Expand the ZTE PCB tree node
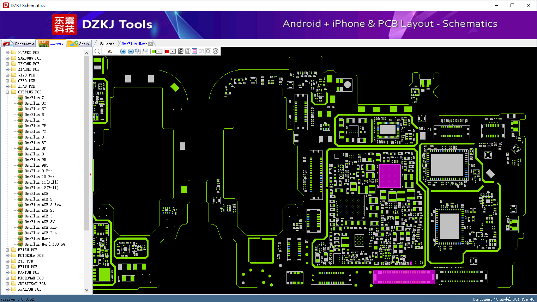This screenshot has width=537, height=302. click(x=7, y=261)
